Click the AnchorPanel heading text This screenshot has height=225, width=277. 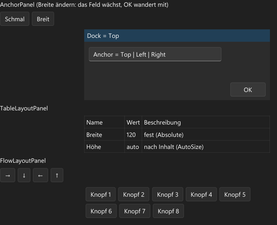84,5
